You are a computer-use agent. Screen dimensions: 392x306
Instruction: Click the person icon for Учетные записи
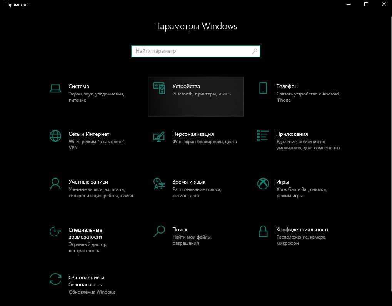pos(55,184)
